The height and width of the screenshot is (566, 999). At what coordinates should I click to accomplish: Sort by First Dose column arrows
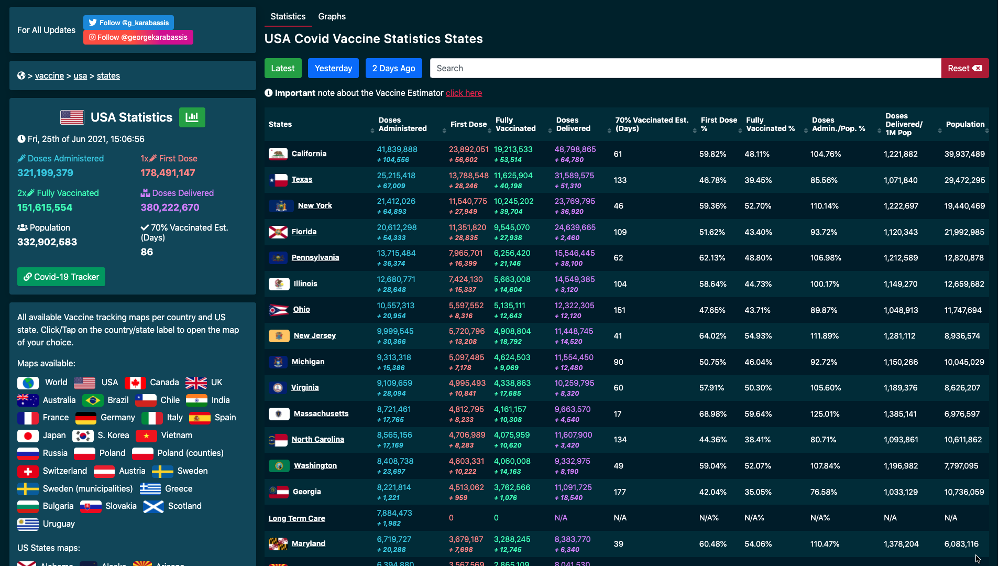[x=490, y=130]
